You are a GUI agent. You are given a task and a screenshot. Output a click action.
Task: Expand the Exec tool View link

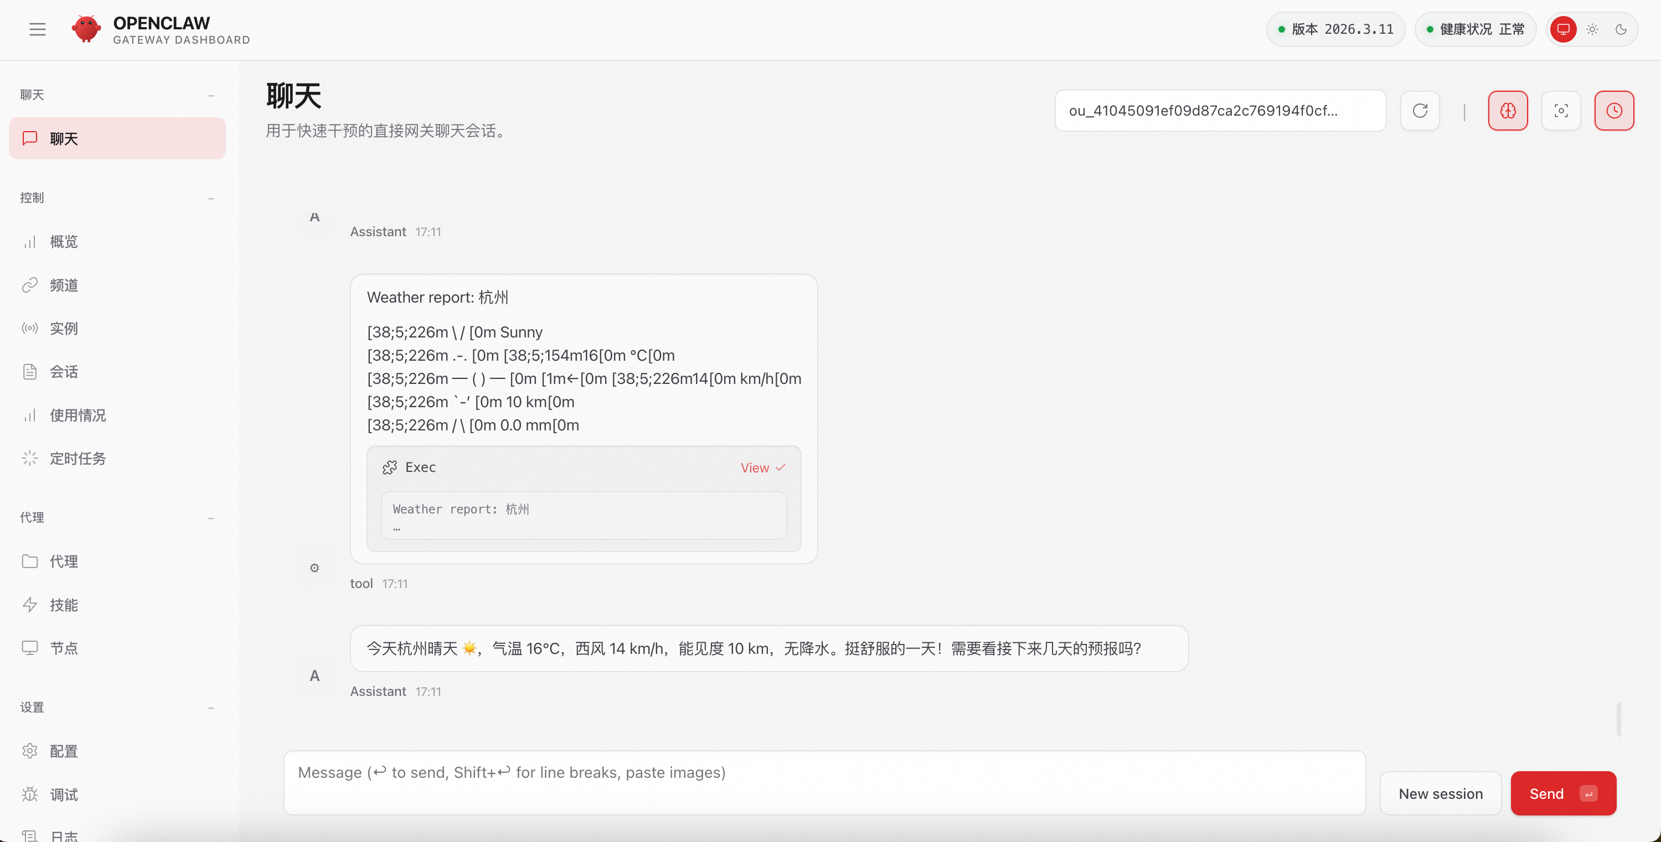pos(762,467)
